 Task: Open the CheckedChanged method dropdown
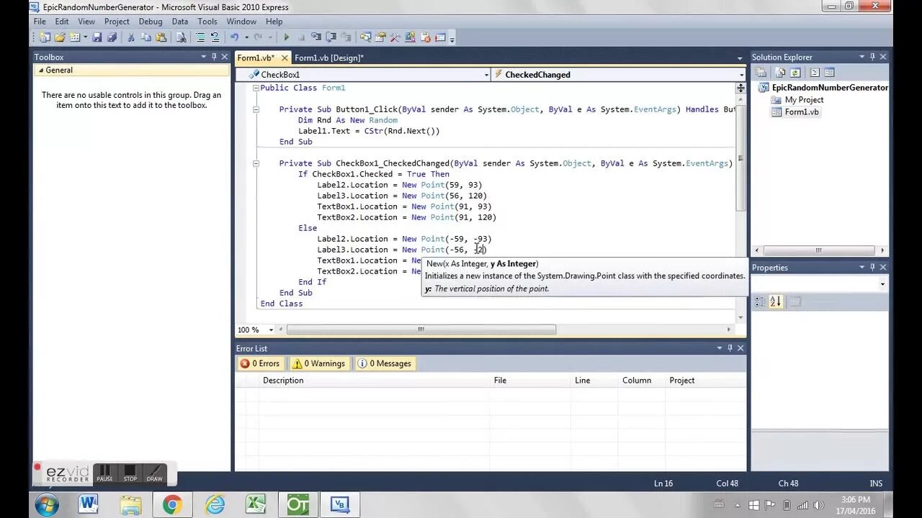[741, 75]
